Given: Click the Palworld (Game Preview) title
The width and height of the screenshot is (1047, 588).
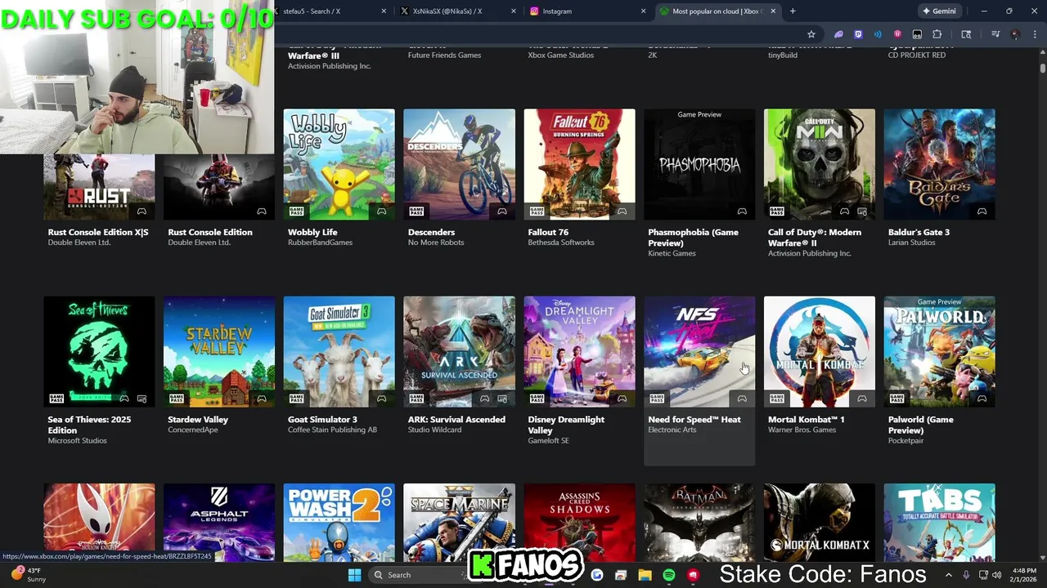Looking at the screenshot, I should [x=920, y=425].
